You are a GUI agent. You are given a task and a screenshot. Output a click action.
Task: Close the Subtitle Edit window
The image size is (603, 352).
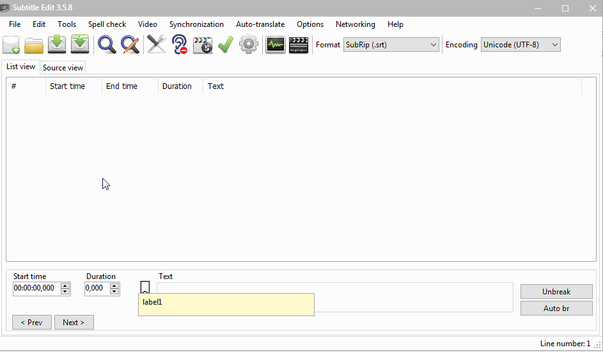pos(593,8)
